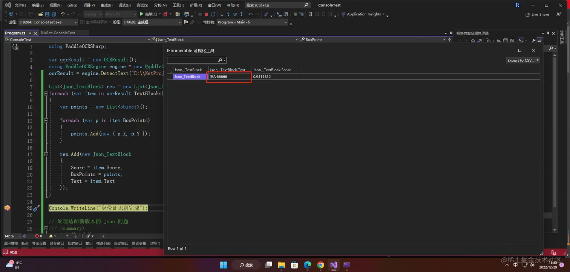Open the process dropdown showing ConsoleTest.exe

click(48, 22)
